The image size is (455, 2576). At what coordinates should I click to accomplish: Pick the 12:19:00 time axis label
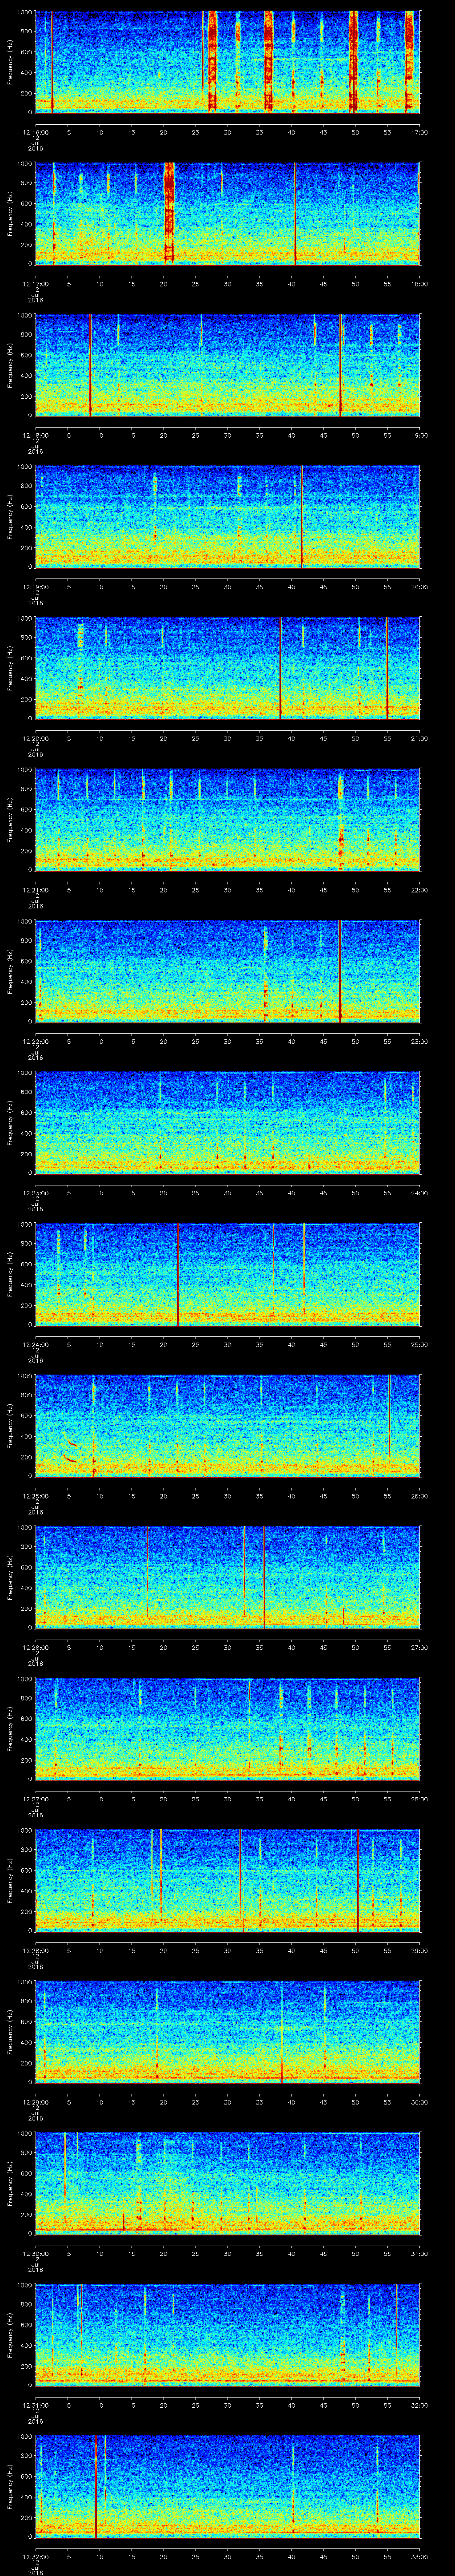36,587
